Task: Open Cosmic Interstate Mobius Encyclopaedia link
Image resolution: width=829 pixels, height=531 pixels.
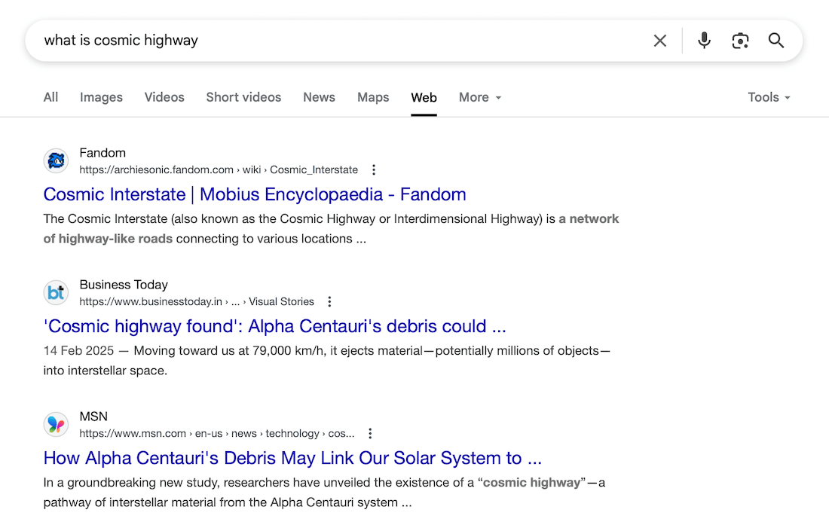Action: (255, 194)
